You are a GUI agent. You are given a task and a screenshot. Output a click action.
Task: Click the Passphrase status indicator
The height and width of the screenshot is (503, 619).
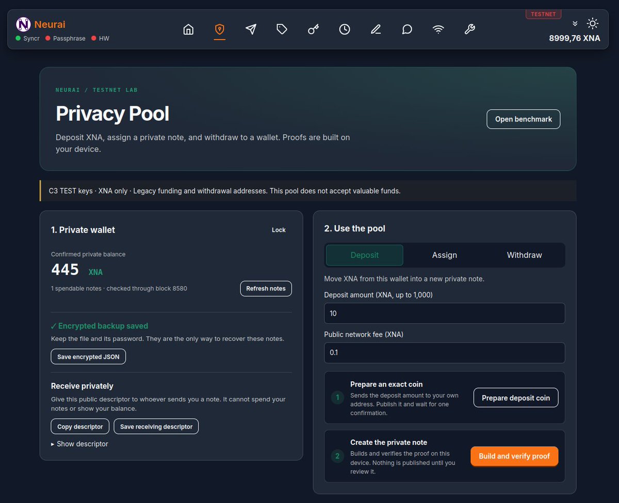[x=66, y=39]
